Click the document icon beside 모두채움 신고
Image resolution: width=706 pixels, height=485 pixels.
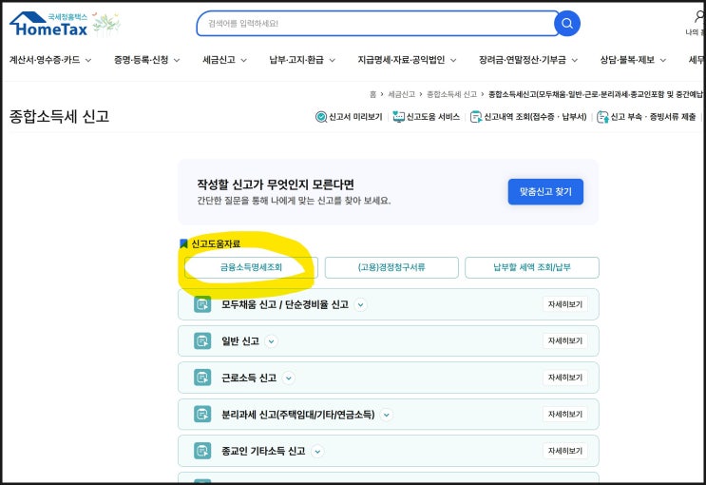202,304
